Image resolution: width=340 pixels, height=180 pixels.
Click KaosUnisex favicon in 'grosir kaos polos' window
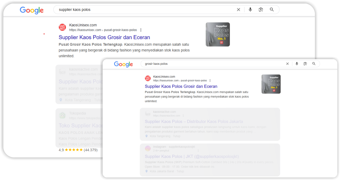click(x=148, y=78)
